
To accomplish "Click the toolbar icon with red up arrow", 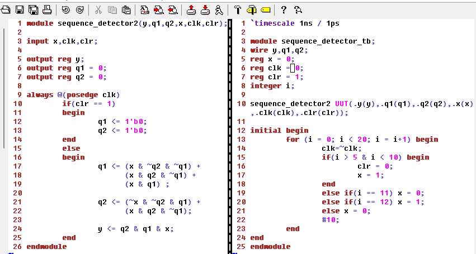I will pyautogui.click(x=191, y=9).
